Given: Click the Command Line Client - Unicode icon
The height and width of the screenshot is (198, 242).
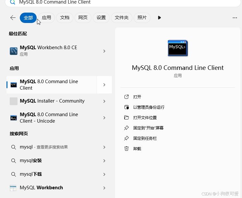Looking at the screenshot, I should 14,118.
